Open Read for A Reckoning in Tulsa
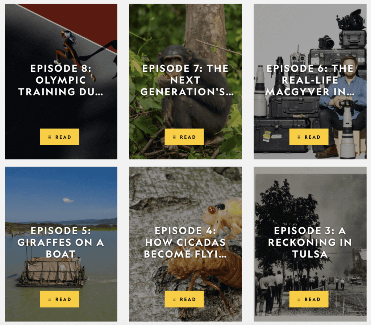The width and height of the screenshot is (371, 325). click(x=309, y=299)
